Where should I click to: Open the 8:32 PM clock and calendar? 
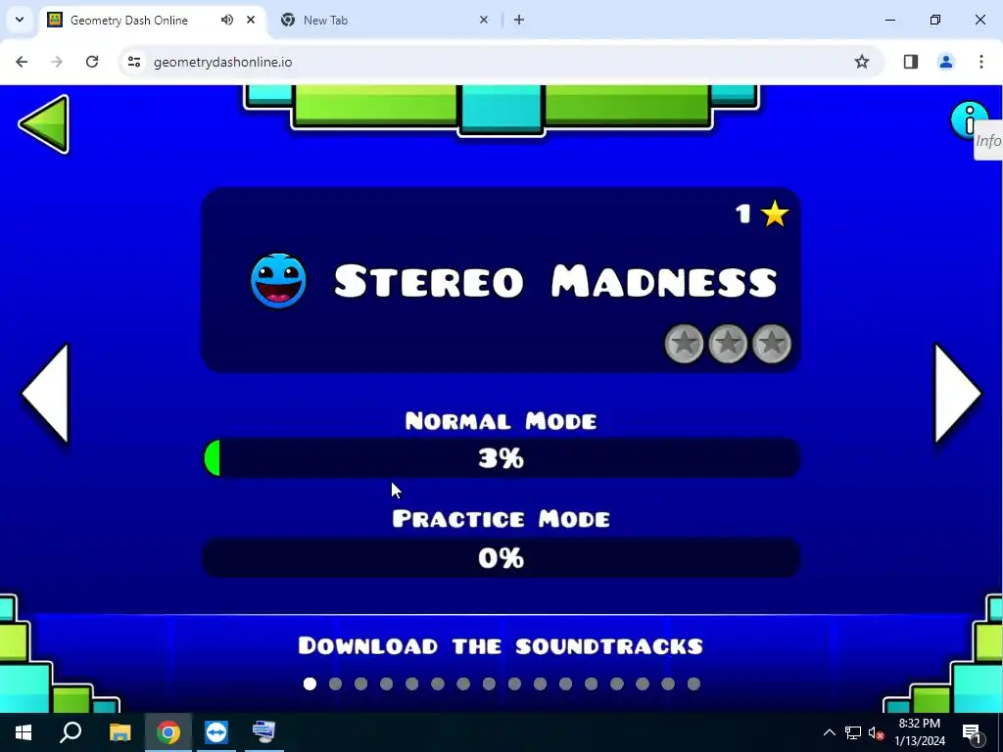point(919,732)
